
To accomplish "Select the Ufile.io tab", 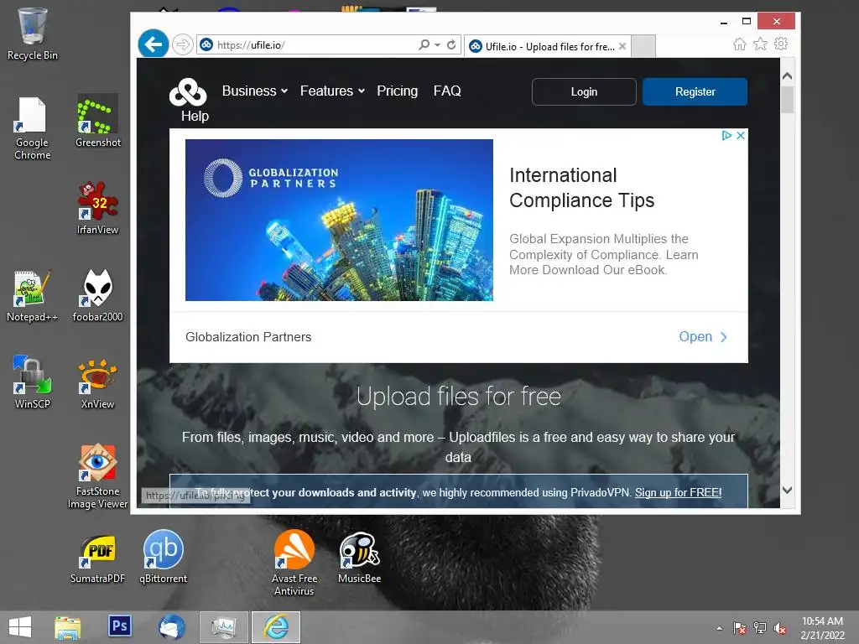I will (x=548, y=47).
